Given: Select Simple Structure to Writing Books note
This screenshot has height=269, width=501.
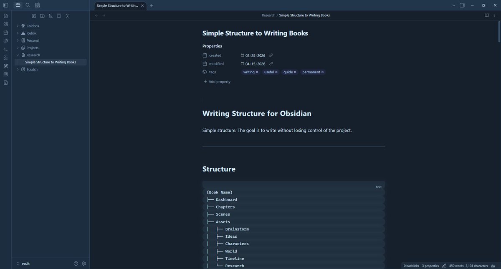Looking at the screenshot, I should tap(51, 62).
